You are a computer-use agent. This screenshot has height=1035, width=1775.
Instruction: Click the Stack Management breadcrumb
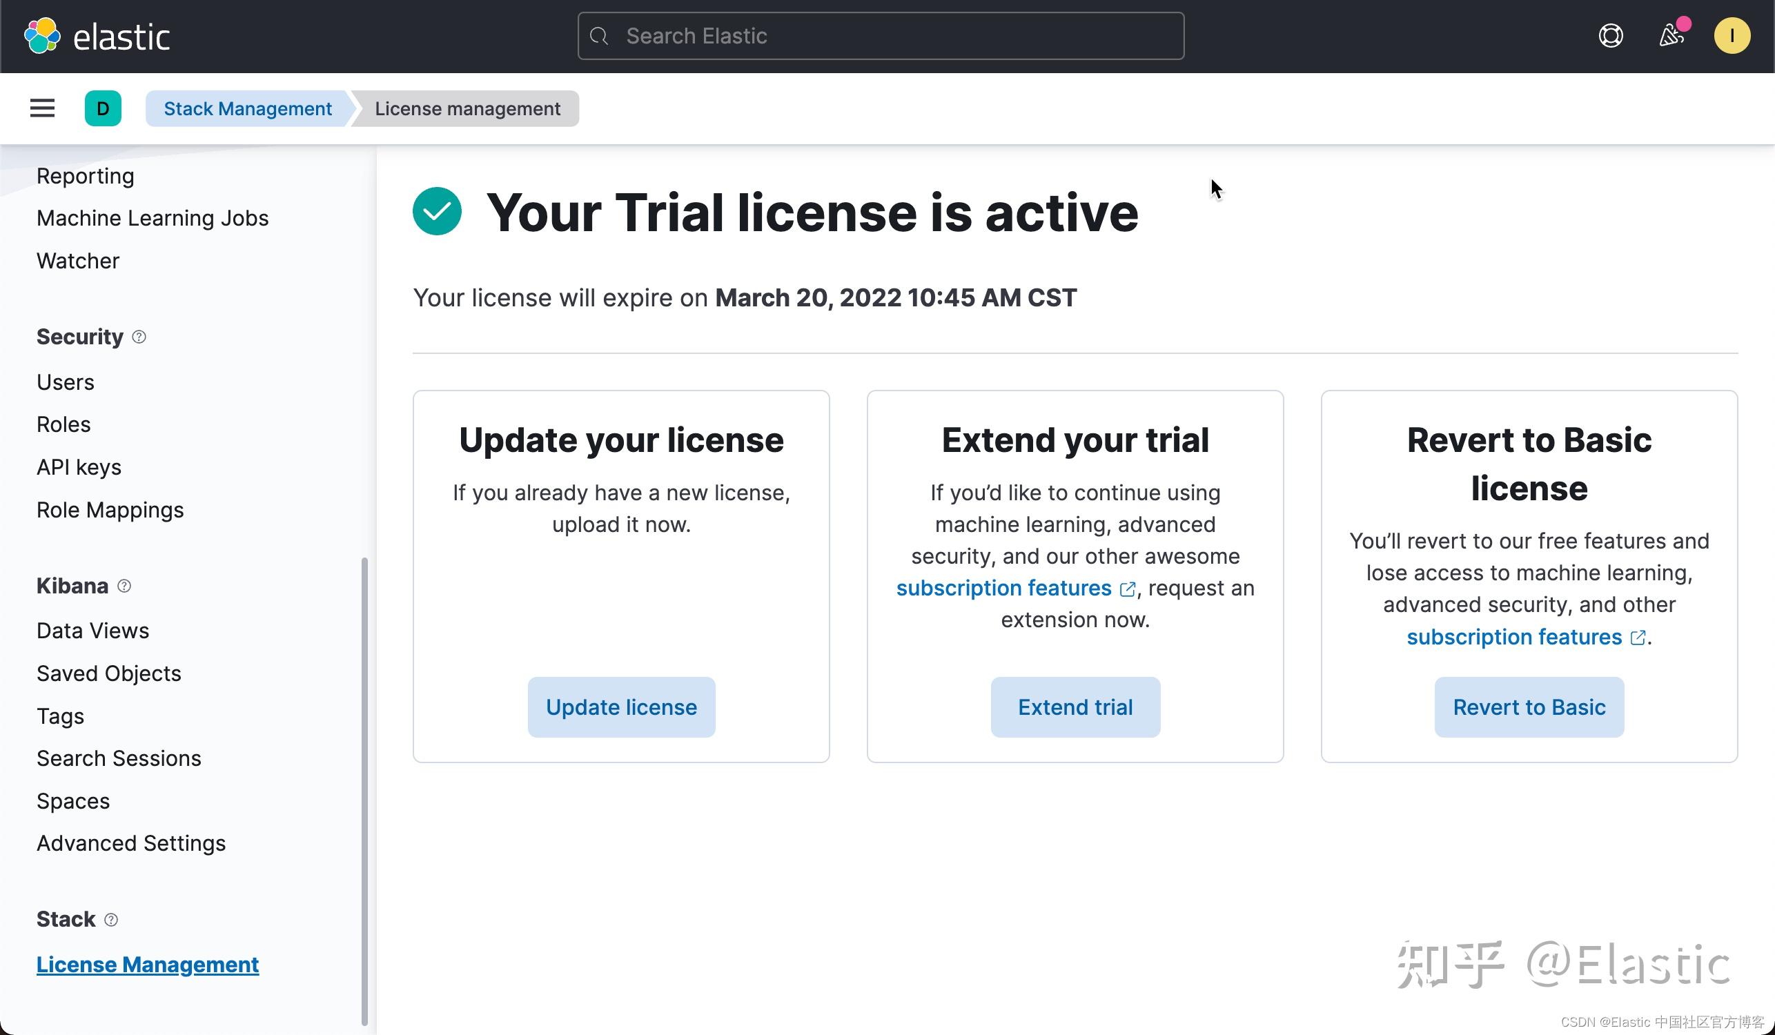coord(247,108)
